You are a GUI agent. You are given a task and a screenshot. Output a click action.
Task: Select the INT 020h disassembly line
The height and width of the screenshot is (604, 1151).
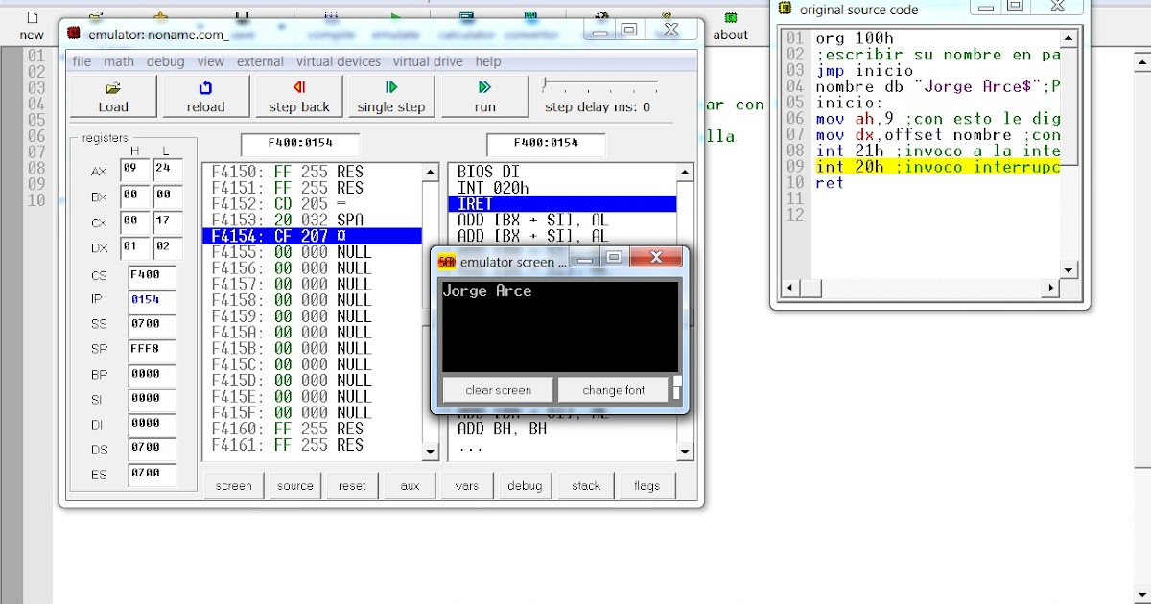[562, 188]
